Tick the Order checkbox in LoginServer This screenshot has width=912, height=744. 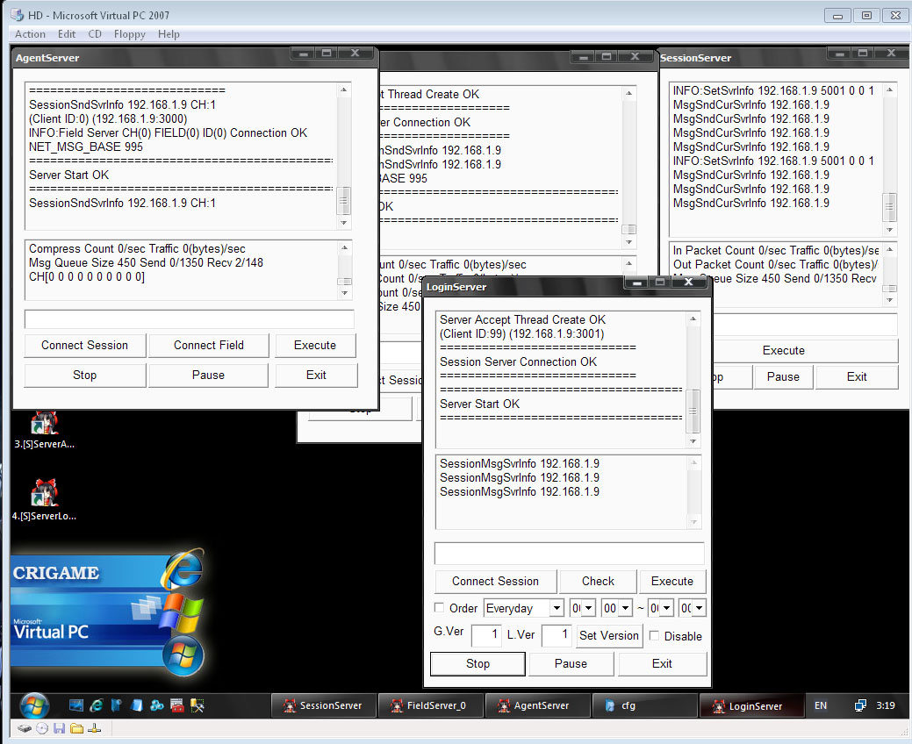click(x=440, y=607)
